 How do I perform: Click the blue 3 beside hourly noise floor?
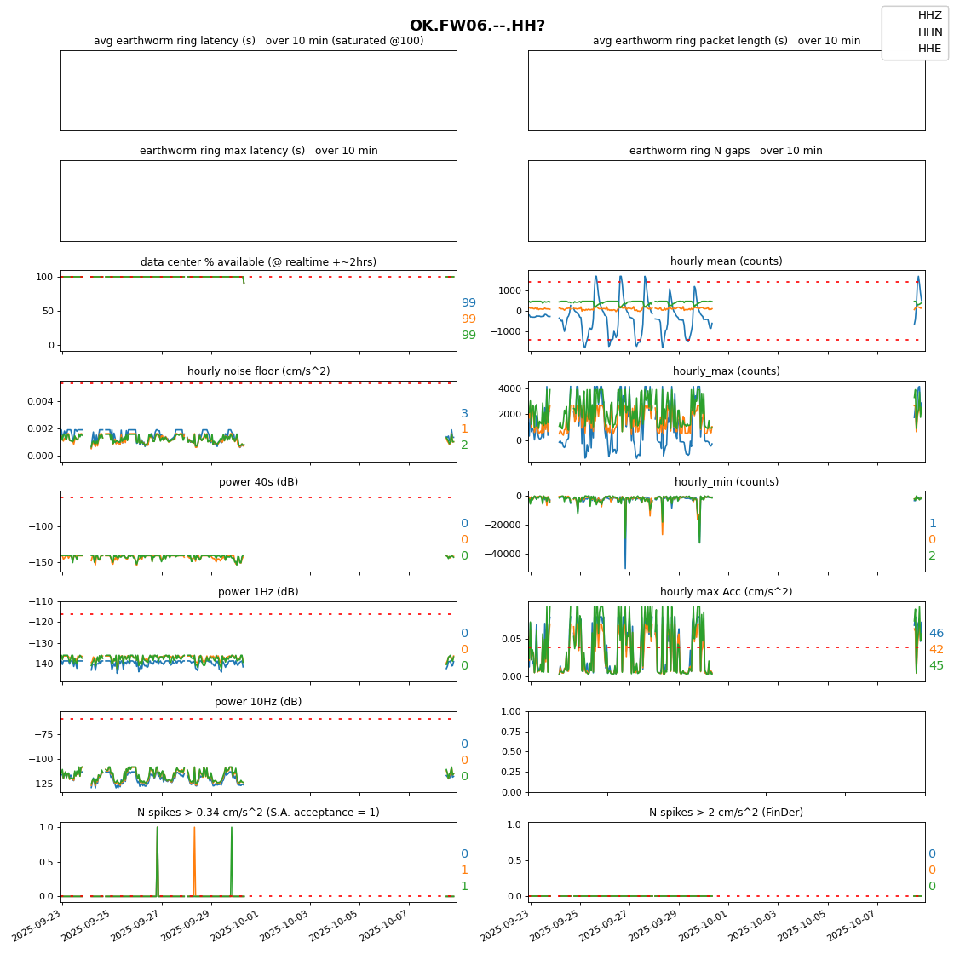click(x=464, y=414)
